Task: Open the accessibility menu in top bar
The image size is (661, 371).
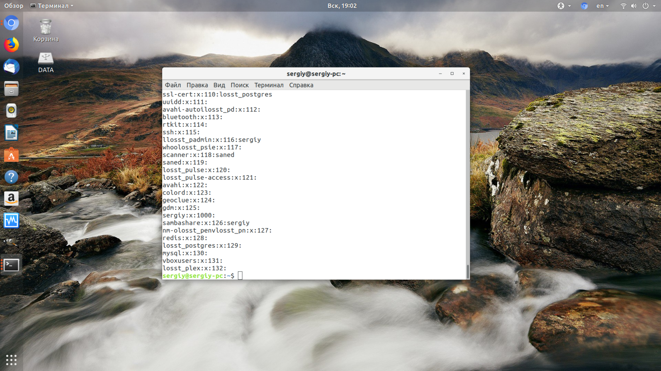Action: click(x=564, y=6)
